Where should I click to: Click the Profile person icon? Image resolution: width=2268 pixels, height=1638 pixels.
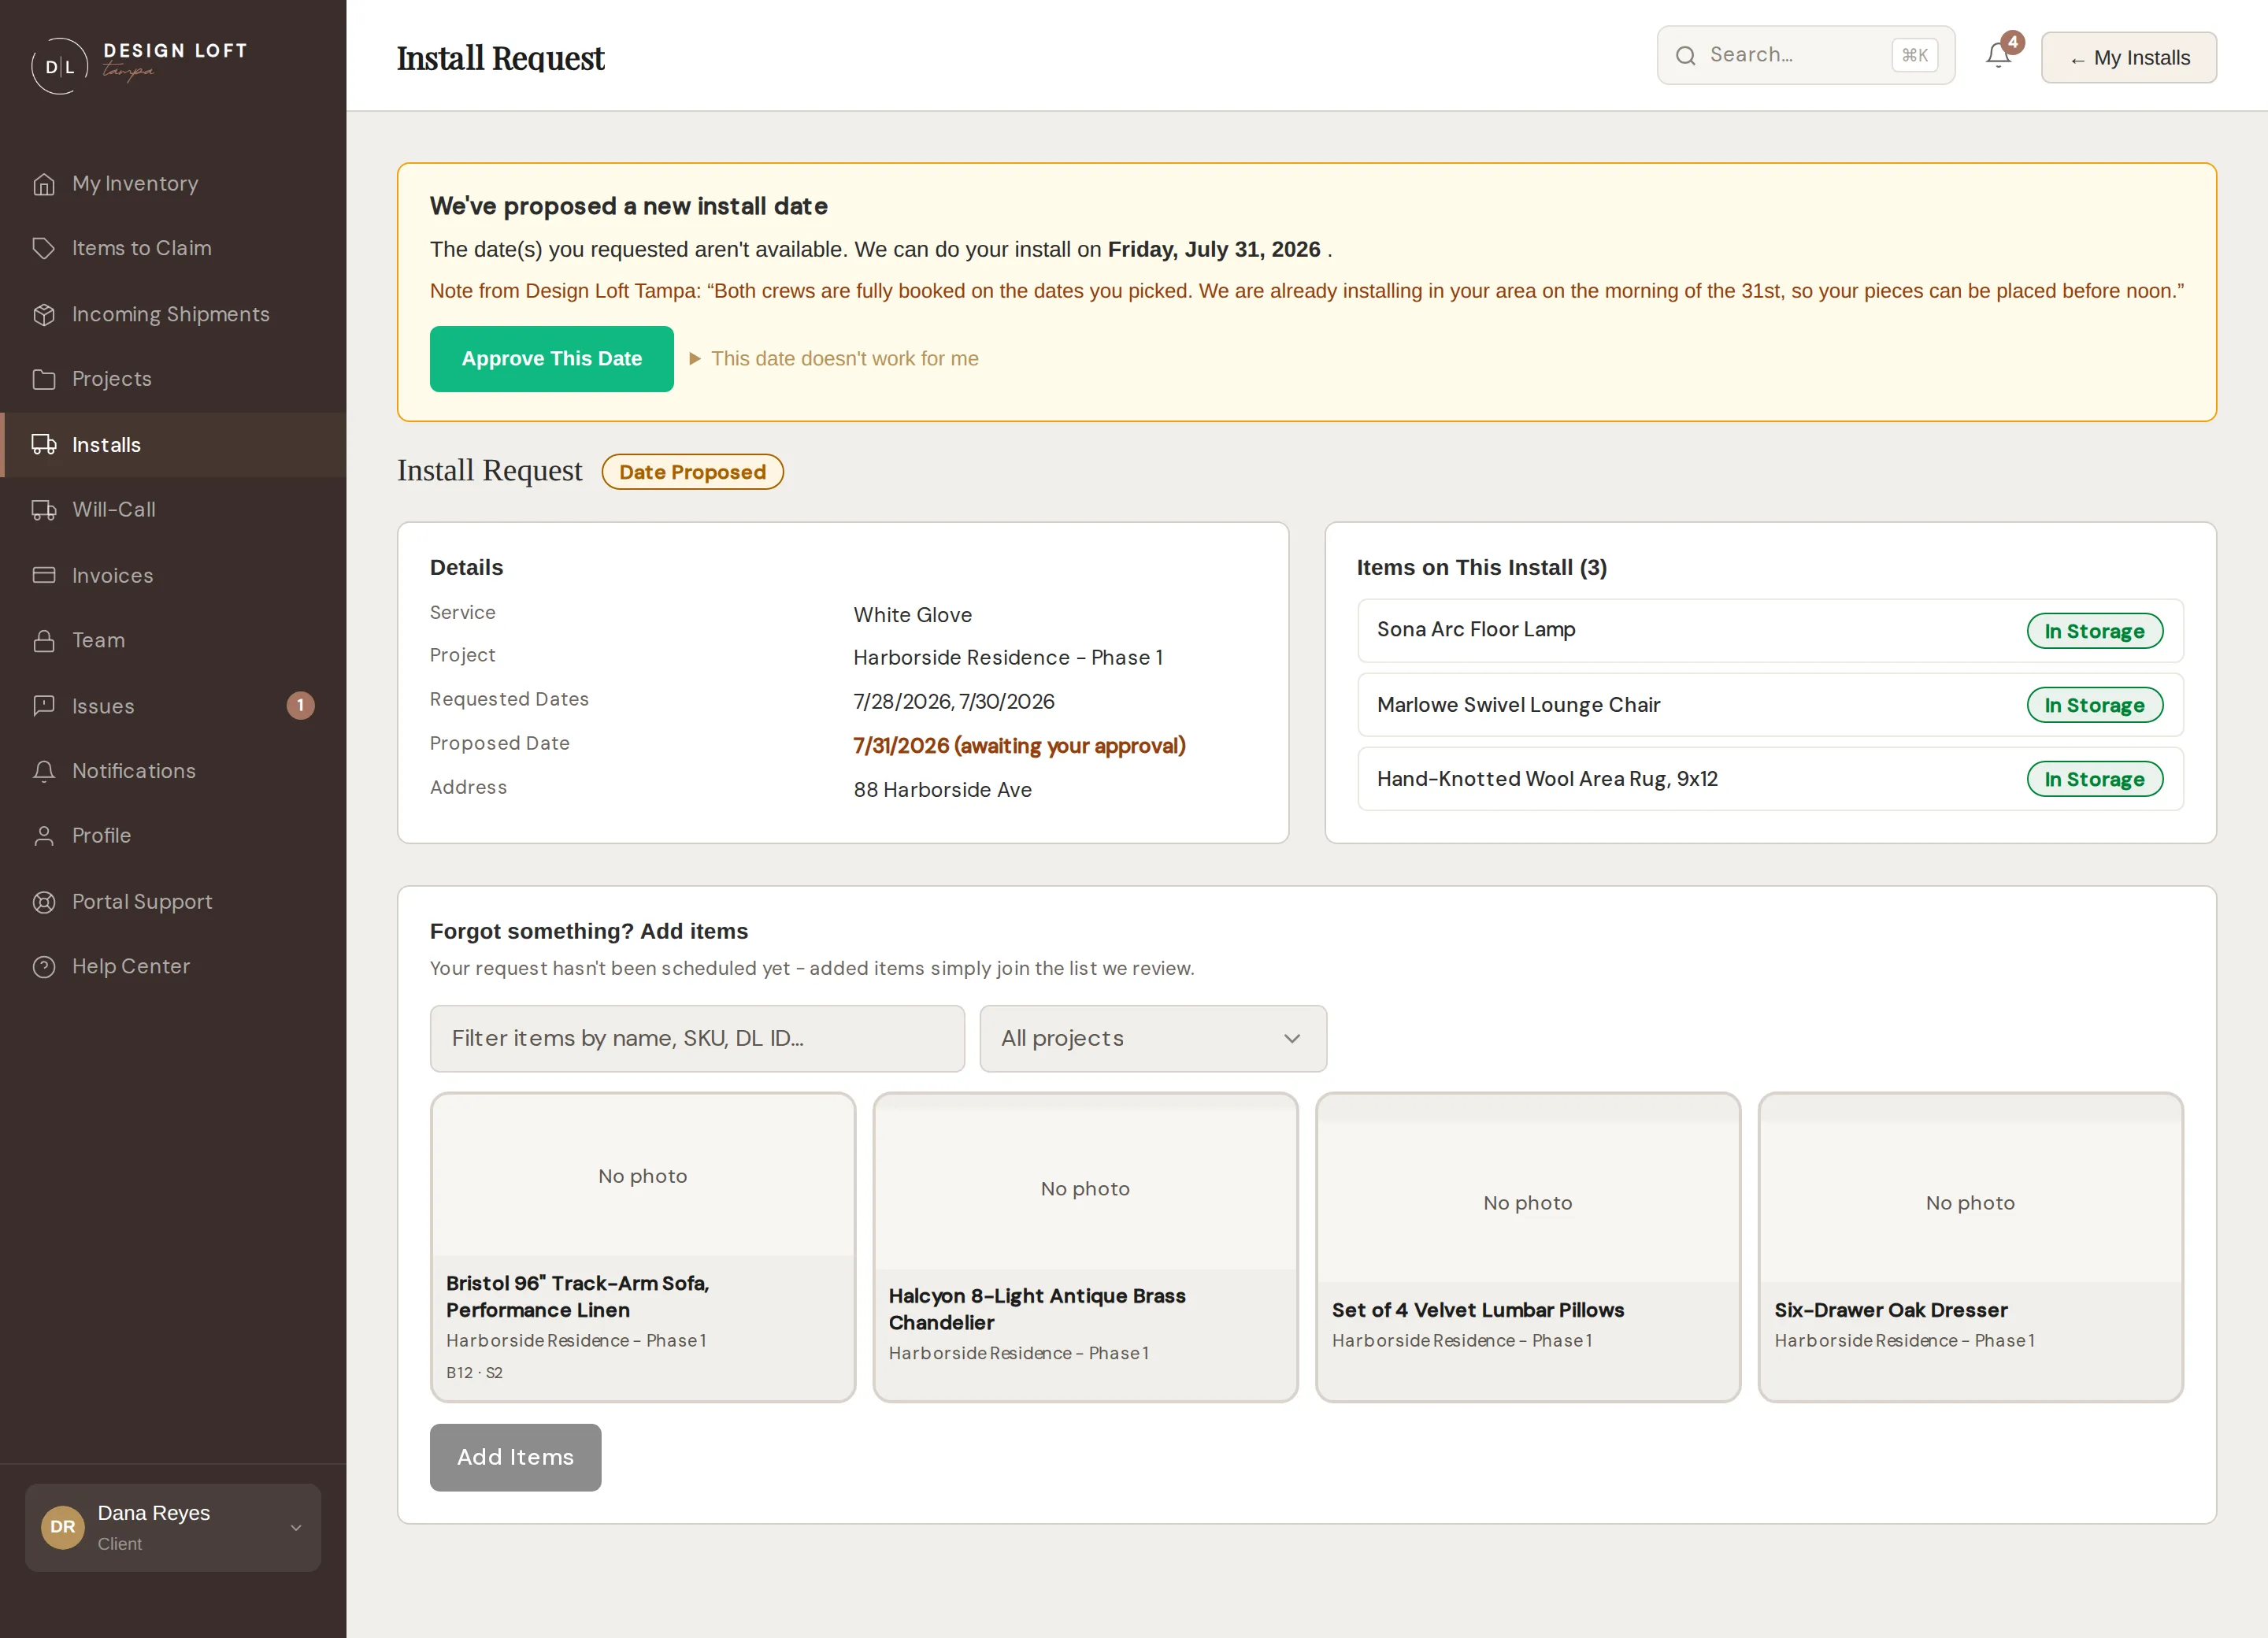click(x=44, y=836)
